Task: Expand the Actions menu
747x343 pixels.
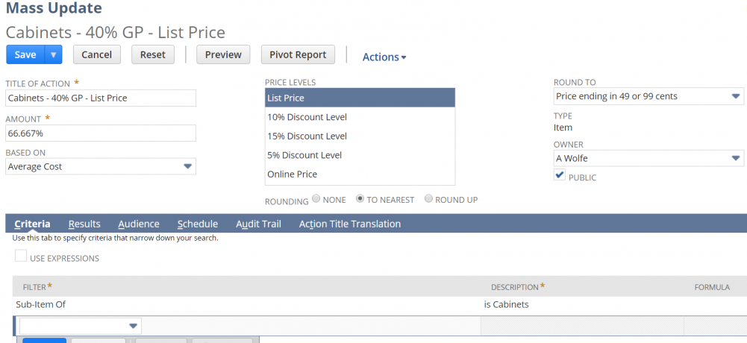Action: pos(384,57)
